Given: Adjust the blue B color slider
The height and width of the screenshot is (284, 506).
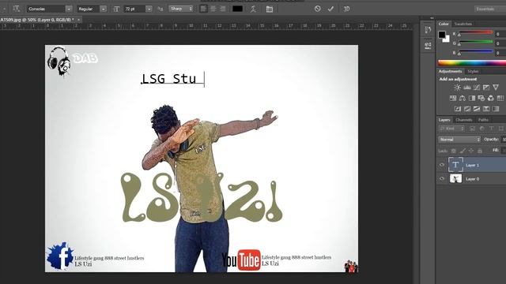Looking at the screenshot, I should coord(476,52).
